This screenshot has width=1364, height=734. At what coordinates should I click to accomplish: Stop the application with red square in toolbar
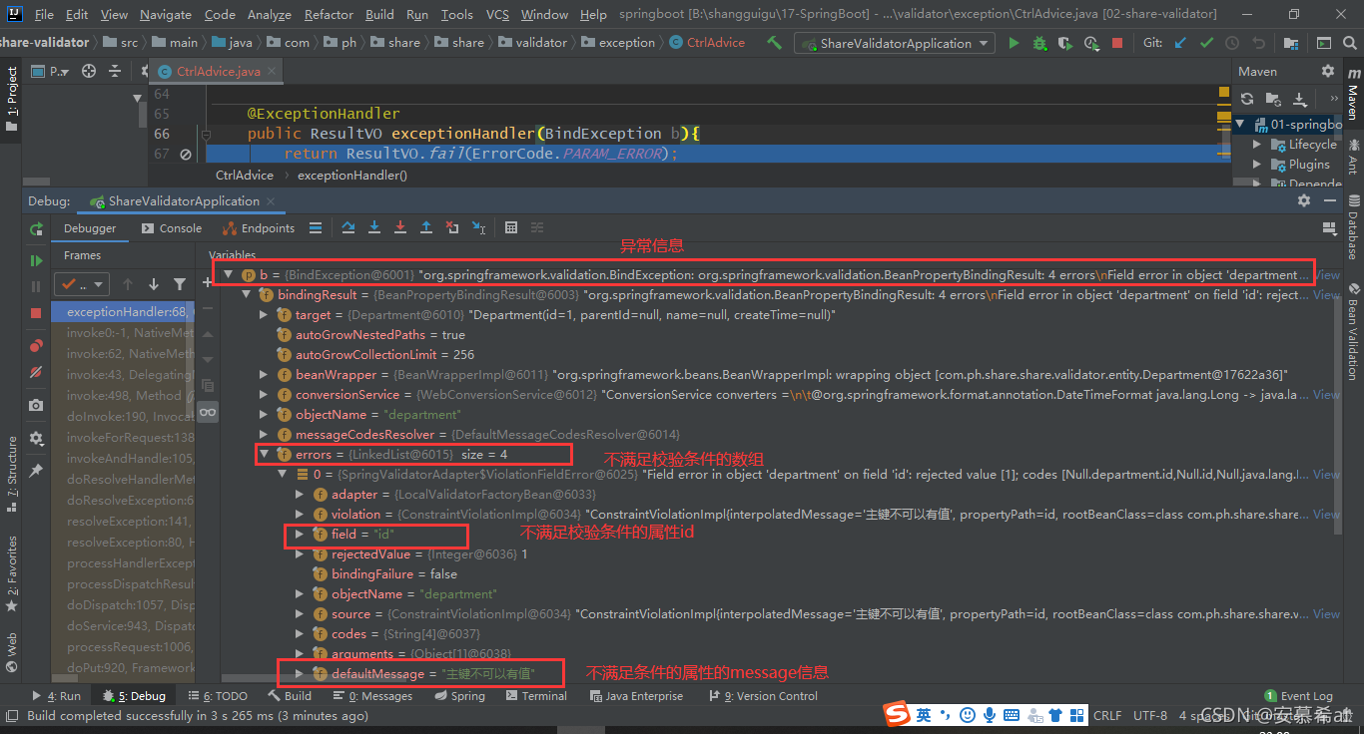click(1116, 43)
